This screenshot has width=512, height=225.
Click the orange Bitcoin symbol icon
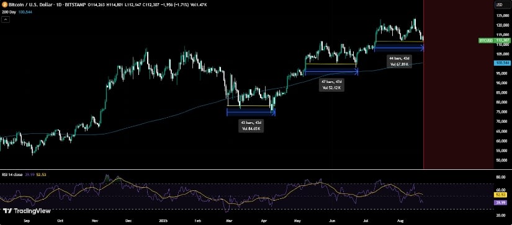coord(4,4)
